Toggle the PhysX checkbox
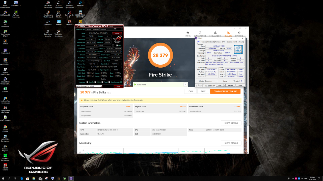Image resolution: width=323 pixels, height=181 pixels. click(x=102, y=82)
